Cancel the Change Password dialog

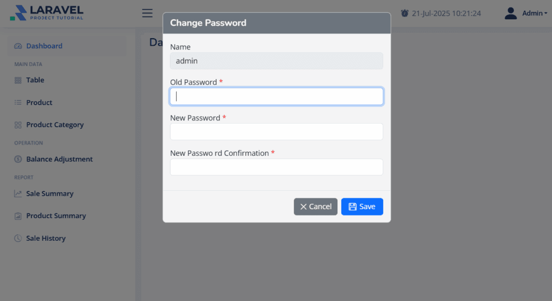coord(315,206)
